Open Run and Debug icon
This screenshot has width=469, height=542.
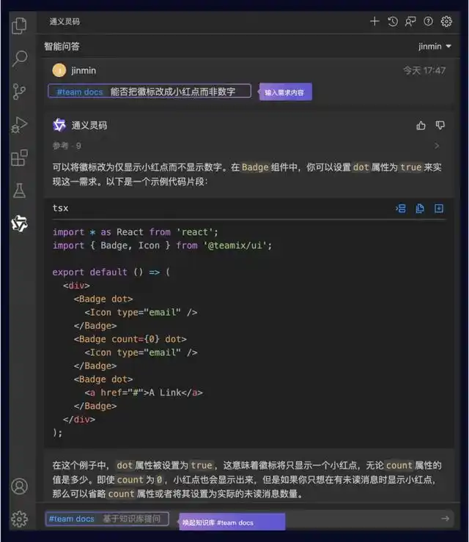point(19,125)
